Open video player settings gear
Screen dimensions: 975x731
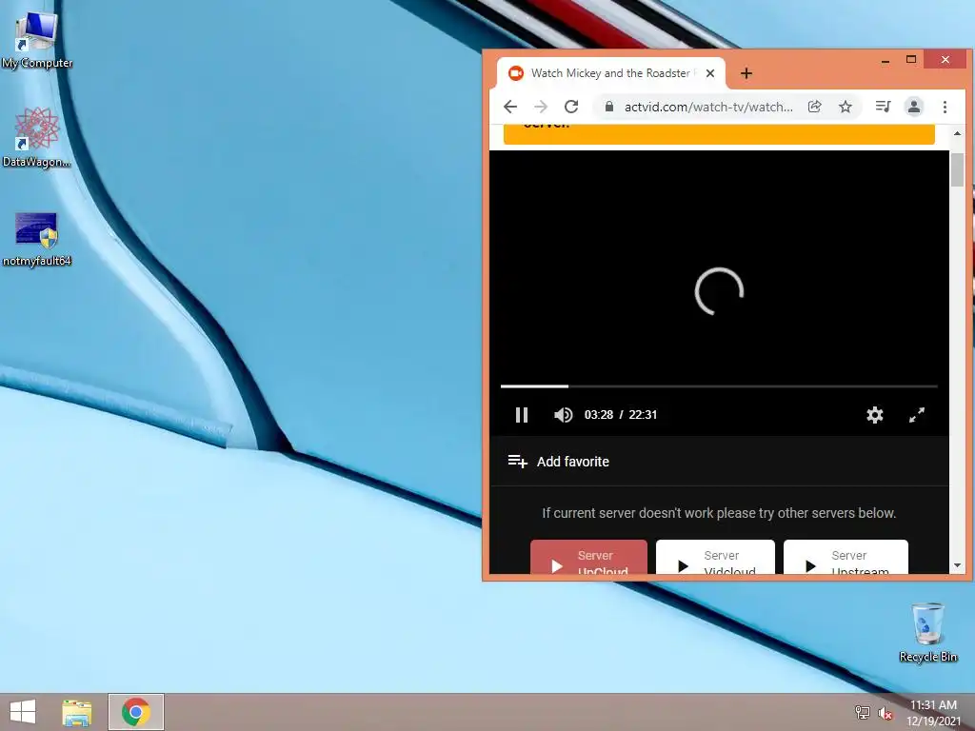[x=875, y=415]
